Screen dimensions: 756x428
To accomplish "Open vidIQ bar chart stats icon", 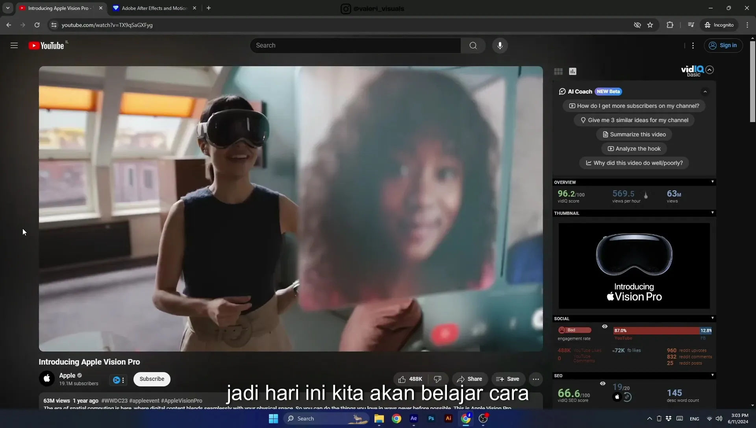I will [573, 72].
